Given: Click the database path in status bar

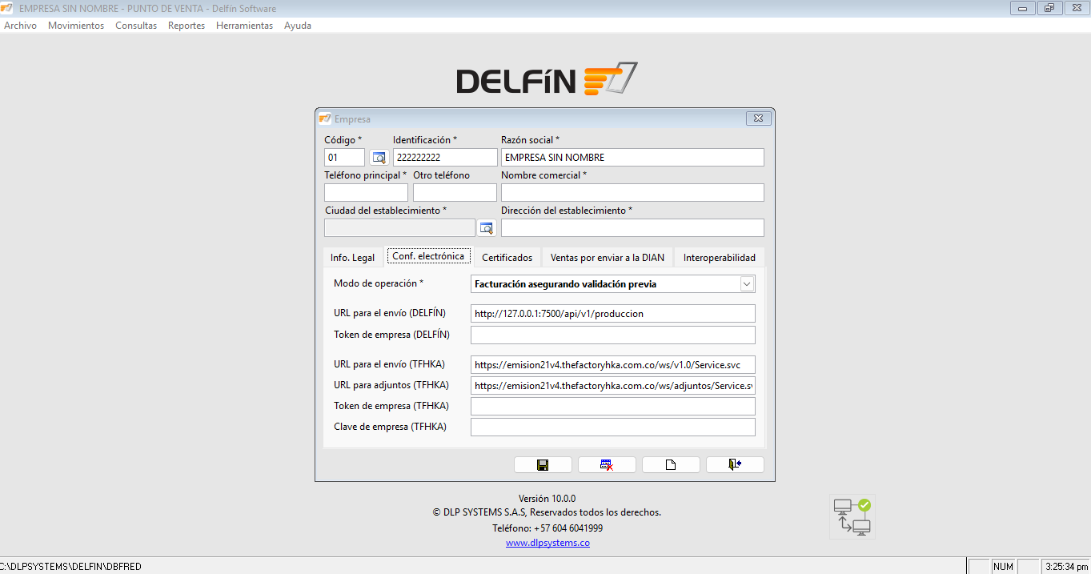Looking at the screenshot, I should click(x=70, y=567).
